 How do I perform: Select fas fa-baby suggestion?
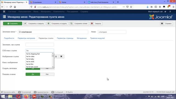click(x=39, y=59)
